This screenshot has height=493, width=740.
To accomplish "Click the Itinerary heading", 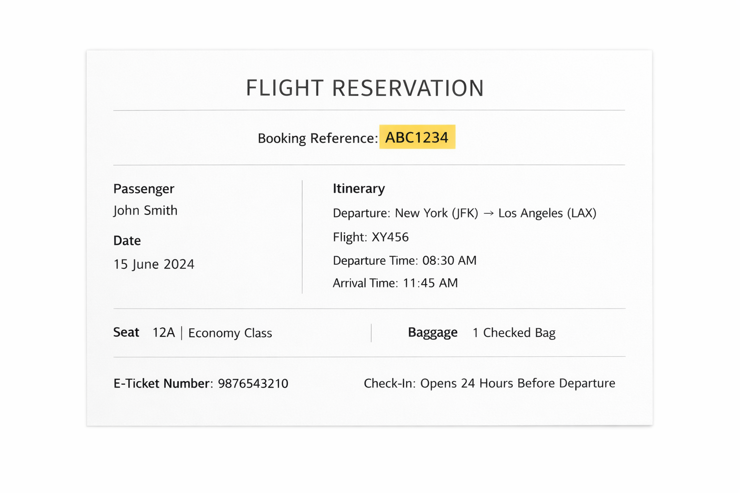I will pos(358,189).
